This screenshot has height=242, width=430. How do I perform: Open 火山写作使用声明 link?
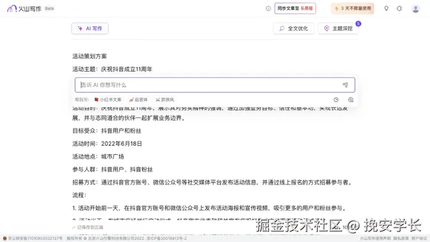375,238
